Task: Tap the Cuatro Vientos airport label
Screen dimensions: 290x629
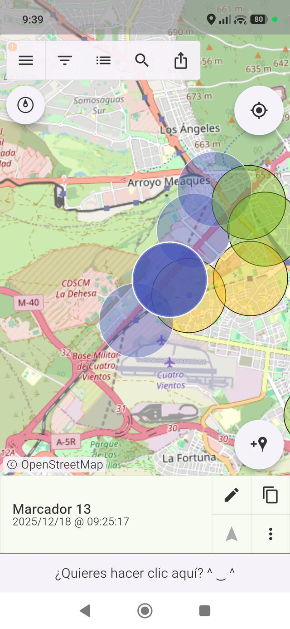Action: pos(171,380)
